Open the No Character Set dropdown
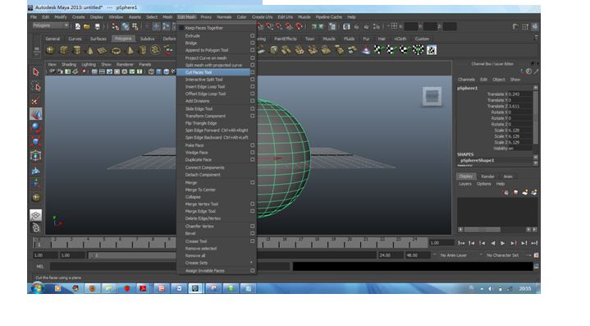 tap(503, 255)
